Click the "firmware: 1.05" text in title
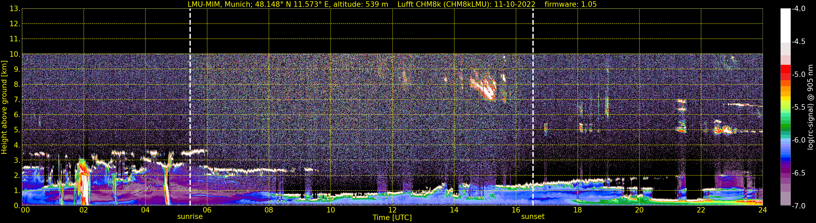The image size is (816, 223). pos(571,4)
